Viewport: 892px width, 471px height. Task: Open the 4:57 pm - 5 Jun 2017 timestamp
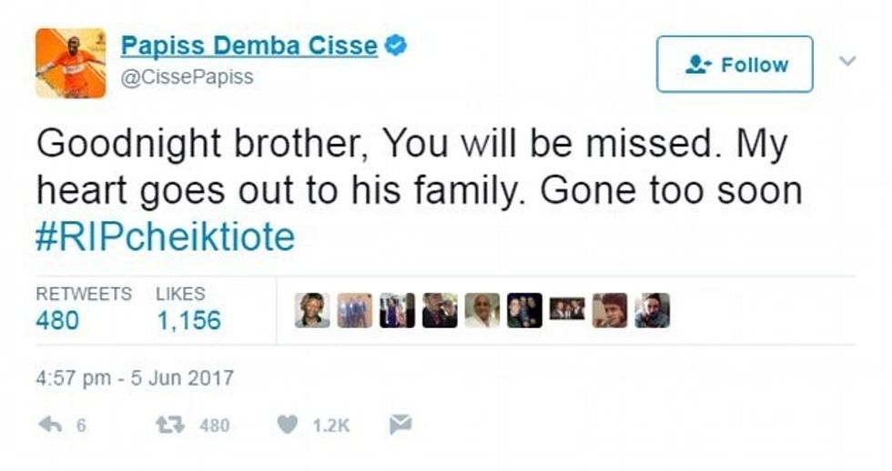(135, 377)
